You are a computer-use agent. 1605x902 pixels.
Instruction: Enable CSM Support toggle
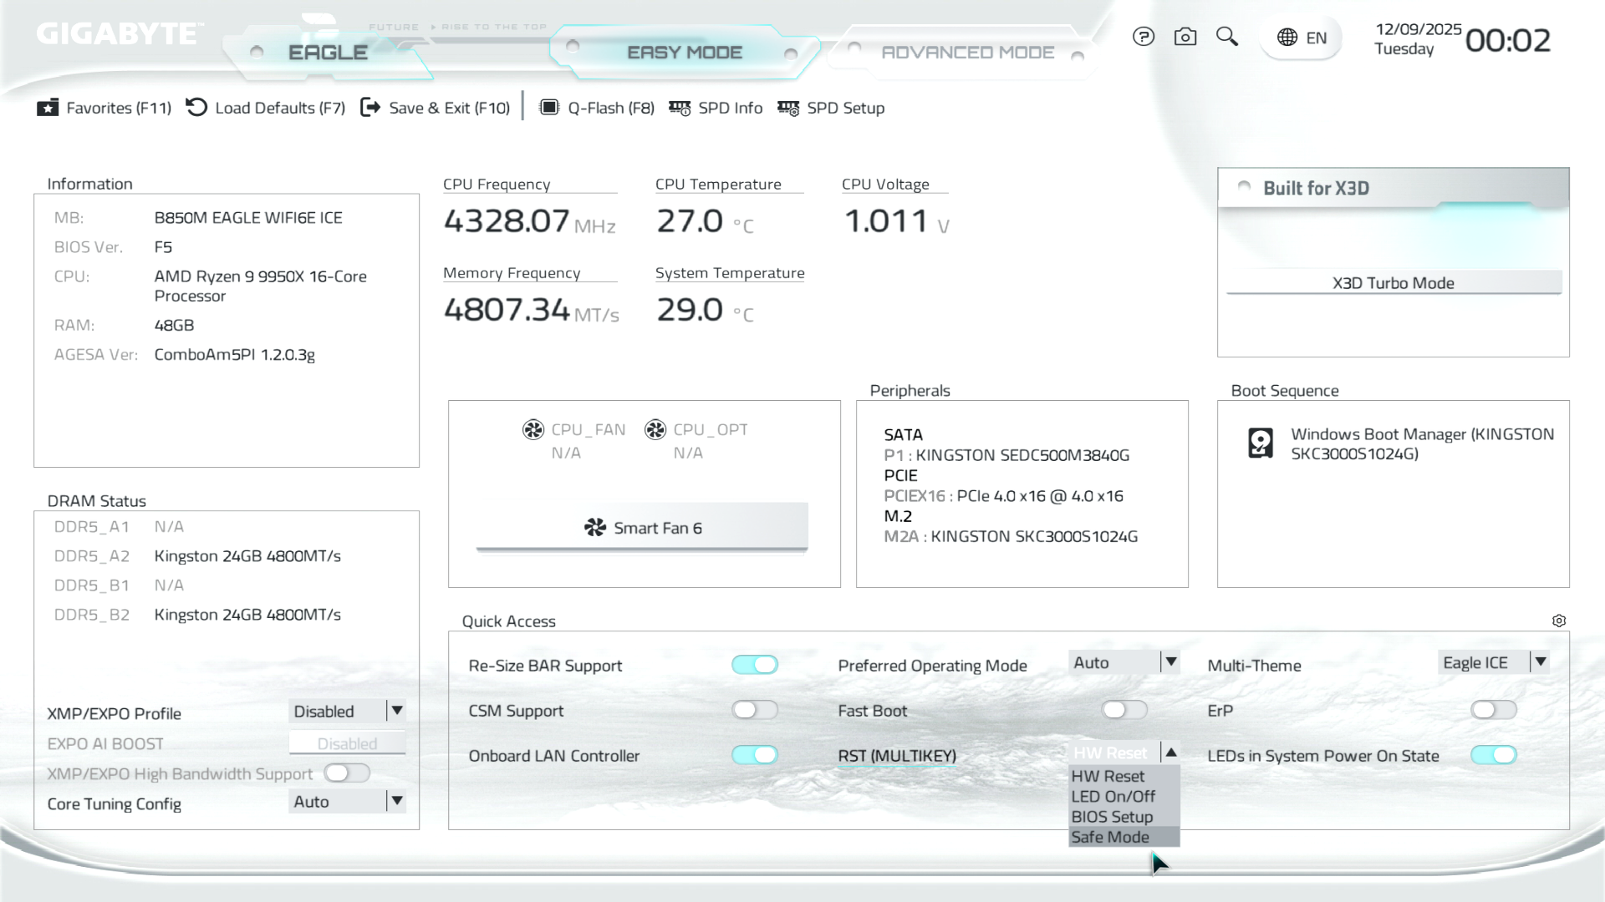pyautogui.click(x=754, y=710)
